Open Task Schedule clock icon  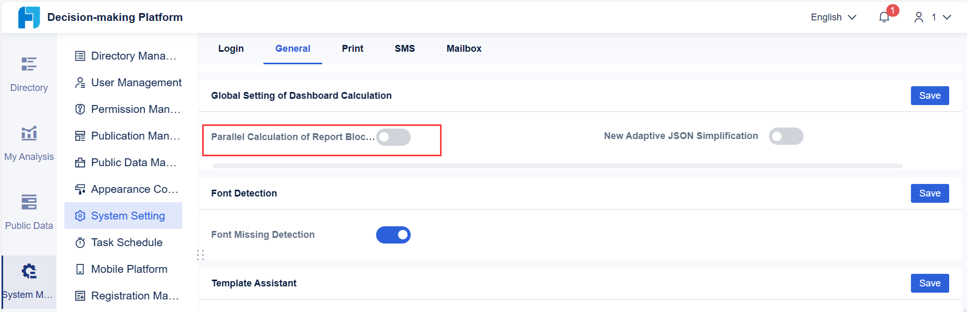(80, 242)
